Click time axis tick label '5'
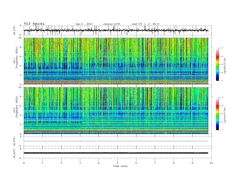The height and width of the screenshot is (183, 238). pyautogui.click(x=117, y=163)
